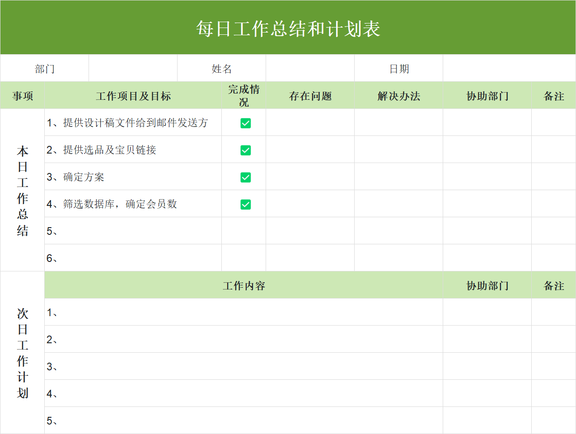Click the 解决办法 cell next to 确定方案
The height and width of the screenshot is (434, 576).
click(398, 177)
